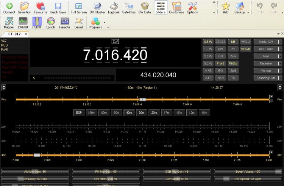
Task: Click the 434.020.040 secondary frequency display
Action: [158, 75]
